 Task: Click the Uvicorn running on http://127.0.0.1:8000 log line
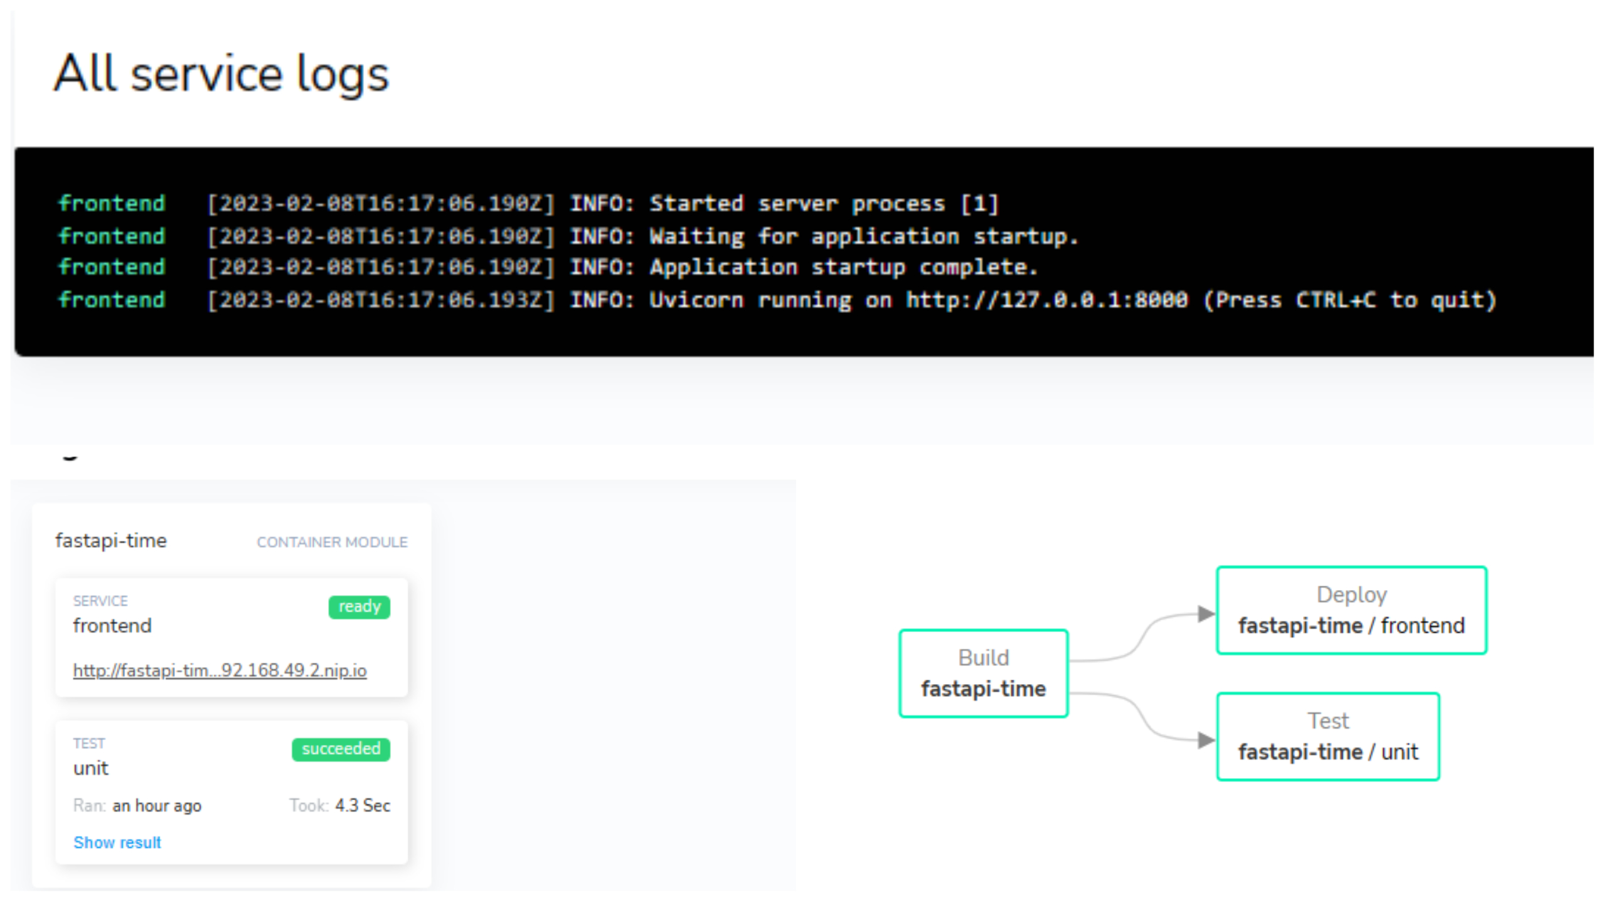pyautogui.click(x=778, y=300)
